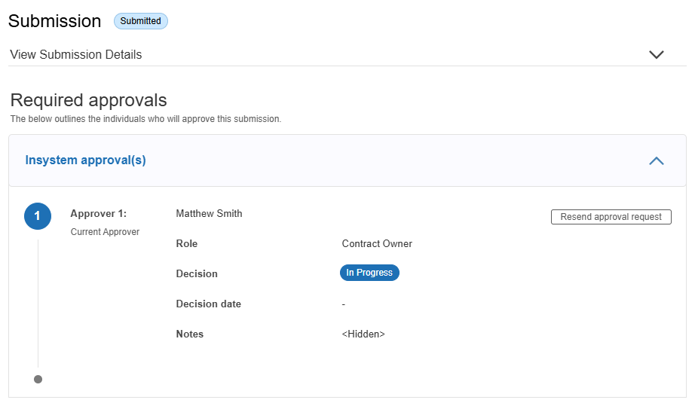Click the In Progress decision badge
698x403 pixels.
[x=369, y=273]
